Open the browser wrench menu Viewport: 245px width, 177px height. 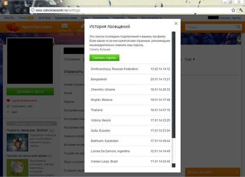tap(241, 10)
